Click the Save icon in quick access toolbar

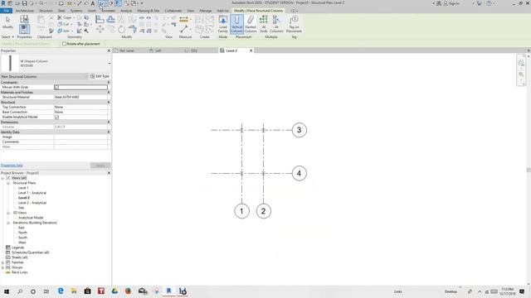(x=24, y=3)
